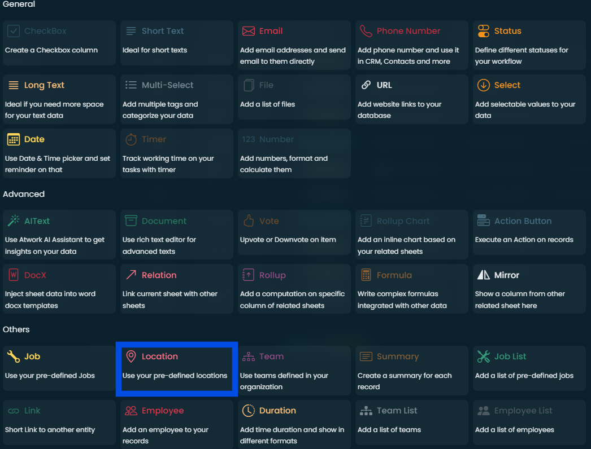This screenshot has width=591, height=449.
Task: Choose the Email envelope icon
Action: click(249, 31)
